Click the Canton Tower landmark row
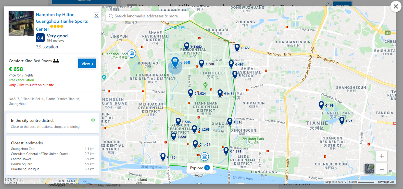The height and width of the screenshot is (189, 403). [53, 159]
